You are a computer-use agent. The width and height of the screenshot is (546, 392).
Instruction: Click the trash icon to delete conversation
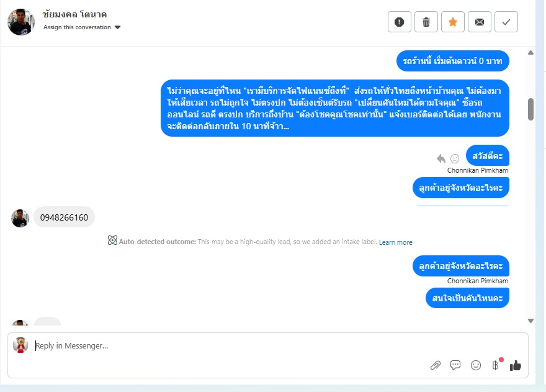(426, 22)
